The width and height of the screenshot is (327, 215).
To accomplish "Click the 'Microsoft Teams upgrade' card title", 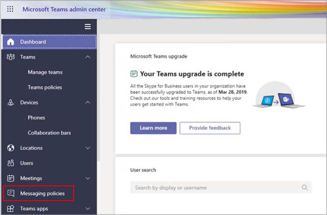I will point(159,57).
